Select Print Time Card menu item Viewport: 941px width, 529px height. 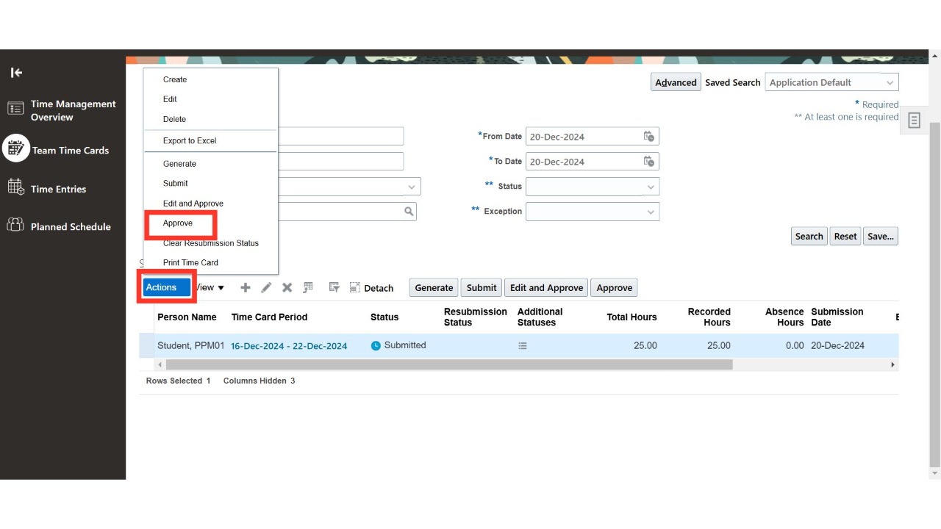(190, 262)
